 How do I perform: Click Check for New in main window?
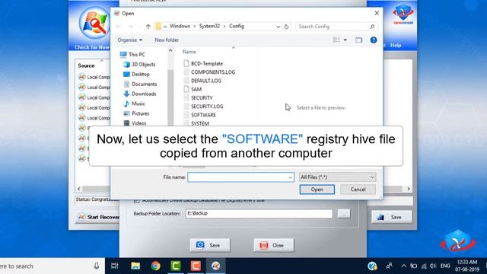[92, 47]
